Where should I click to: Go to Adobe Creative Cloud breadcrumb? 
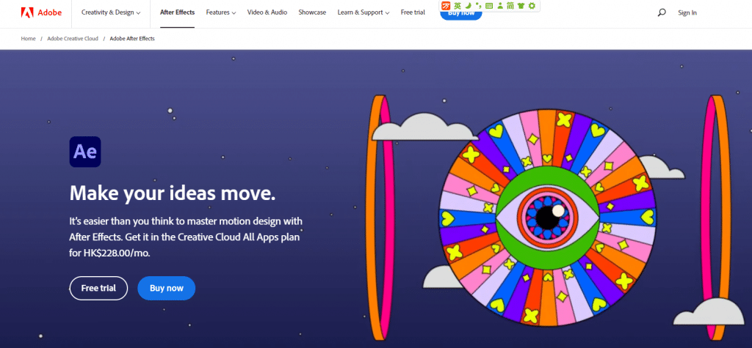pyautogui.click(x=73, y=38)
